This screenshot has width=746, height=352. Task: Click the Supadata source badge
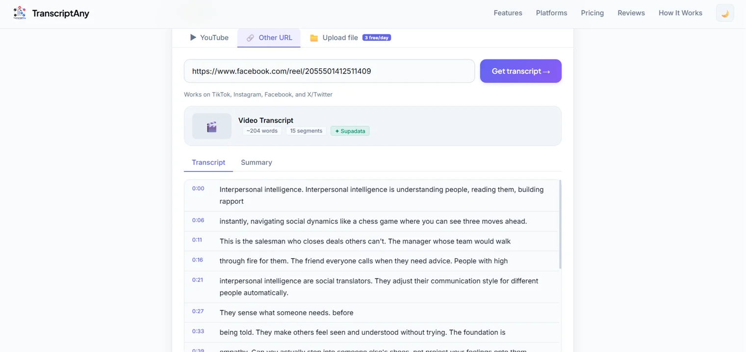coord(350,131)
